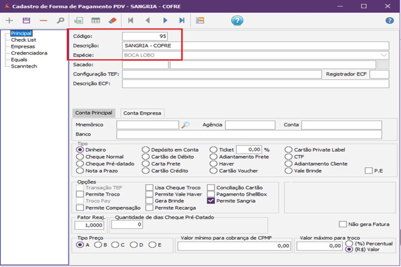Select Carta Frete type
Image resolution: width=401 pixels, height=267 pixels.
click(x=146, y=163)
